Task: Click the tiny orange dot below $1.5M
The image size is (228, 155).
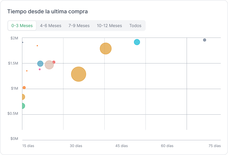Action: click(x=27, y=71)
